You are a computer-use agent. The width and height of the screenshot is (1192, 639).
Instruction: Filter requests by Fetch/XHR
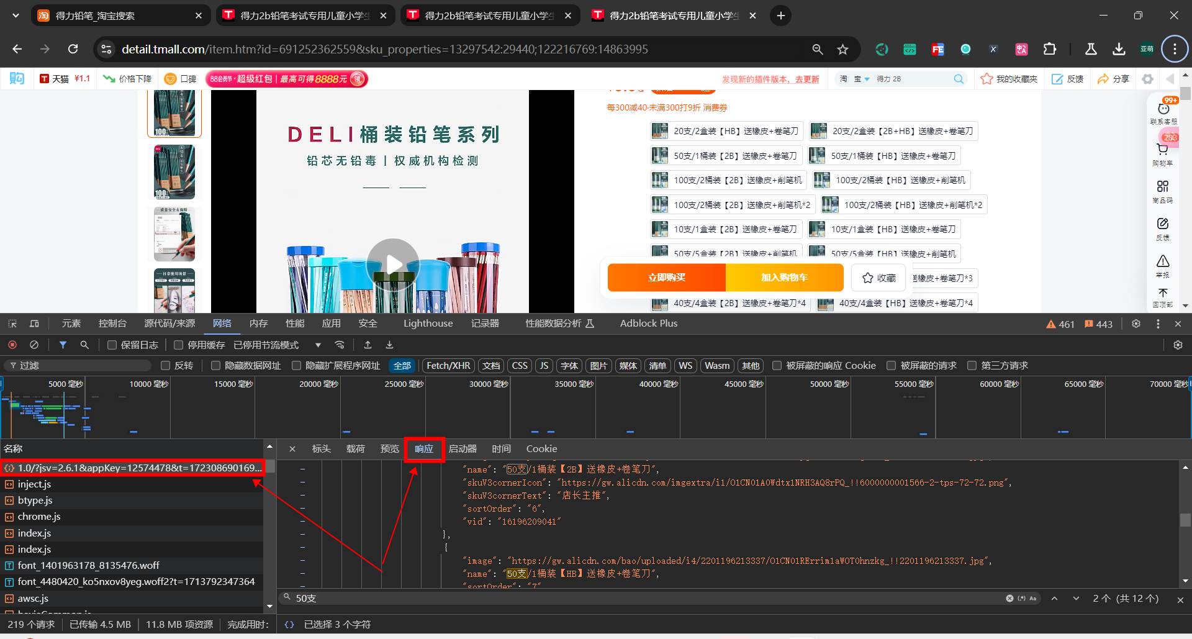tap(448, 366)
